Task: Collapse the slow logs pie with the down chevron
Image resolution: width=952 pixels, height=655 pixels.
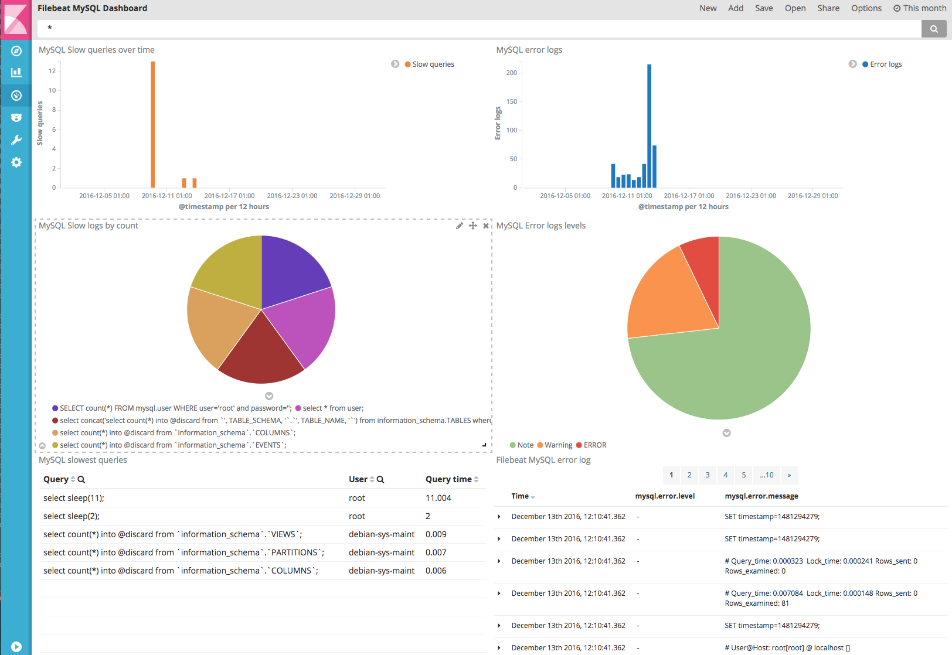Action: (269, 395)
